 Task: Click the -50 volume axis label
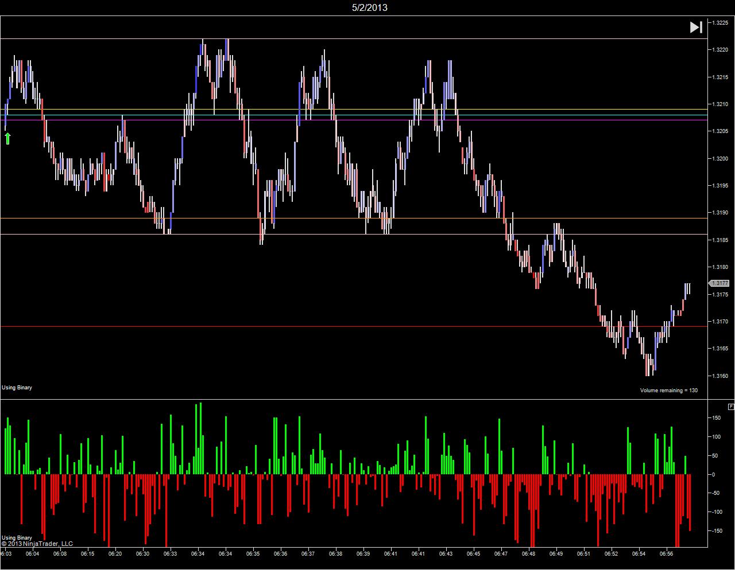(715, 493)
